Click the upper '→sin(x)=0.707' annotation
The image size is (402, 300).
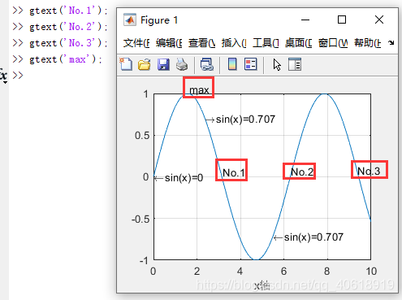pos(240,120)
